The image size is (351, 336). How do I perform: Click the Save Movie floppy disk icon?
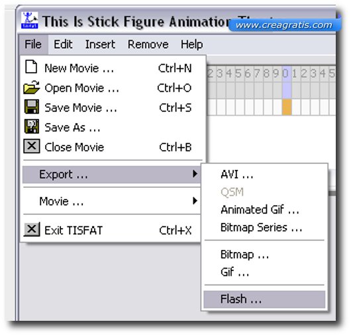(x=31, y=107)
